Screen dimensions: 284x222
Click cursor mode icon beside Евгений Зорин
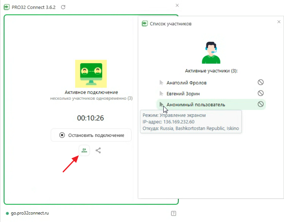pyautogui.click(x=161, y=94)
